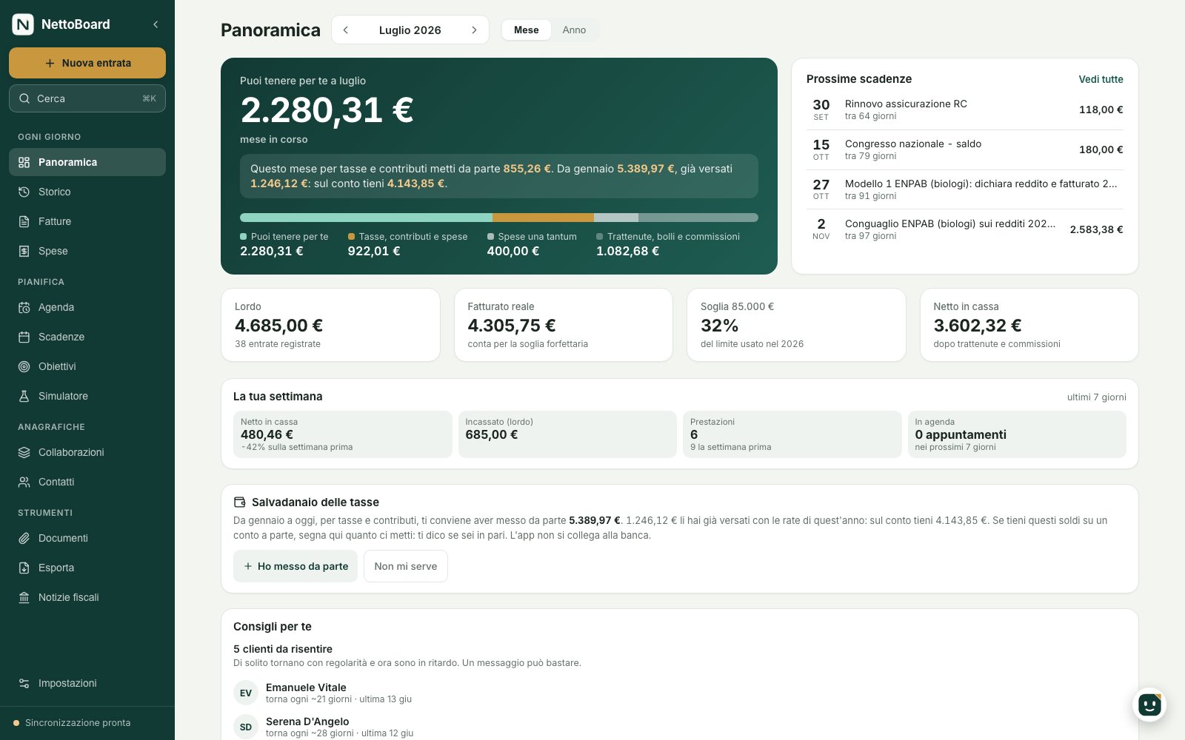Go to previous month before Luglio 2026

pyautogui.click(x=346, y=30)
